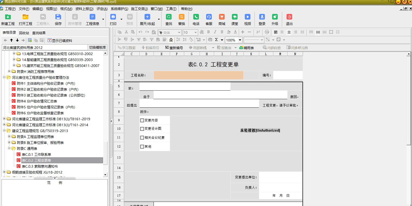Image resolution: width=412 pixels, height=206 pixels.
Task: Check the 变更内容 checkbox
Action: click(x=142, y=120)
